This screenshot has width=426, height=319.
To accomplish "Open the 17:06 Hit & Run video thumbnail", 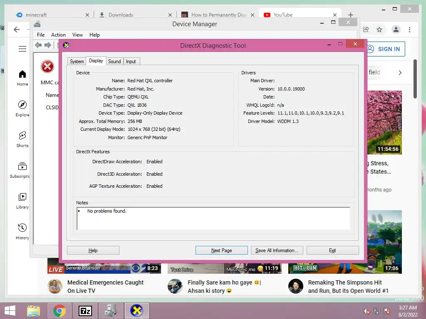I will [x=384, y=242].
